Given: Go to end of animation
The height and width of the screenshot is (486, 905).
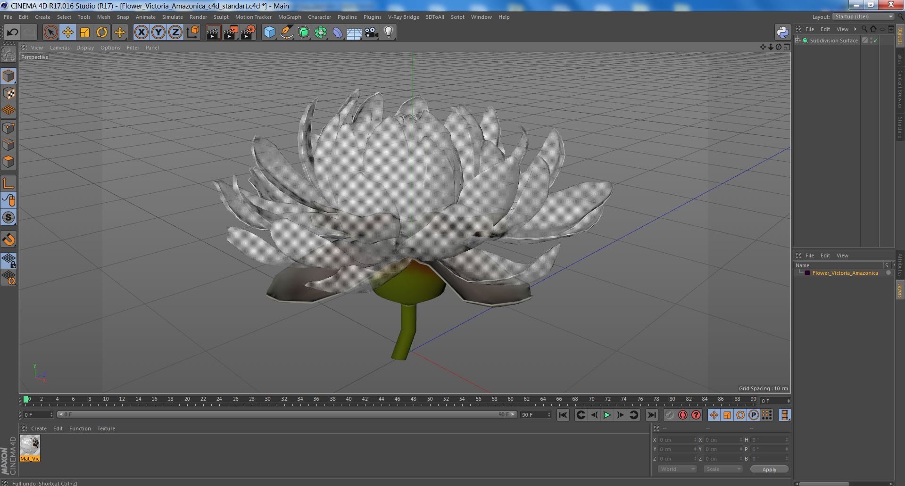Looking at the screenshot, I should pos(651,415).
